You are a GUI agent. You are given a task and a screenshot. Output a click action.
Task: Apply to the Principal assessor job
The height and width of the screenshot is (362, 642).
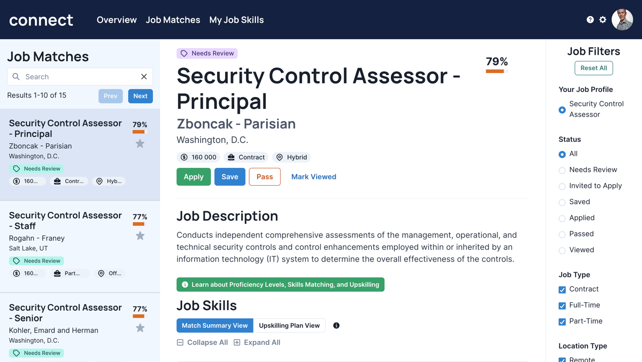[x=194, y=177]
